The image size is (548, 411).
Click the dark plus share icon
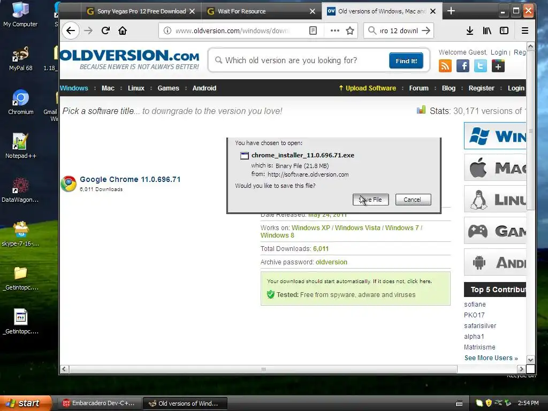[498, 66]
